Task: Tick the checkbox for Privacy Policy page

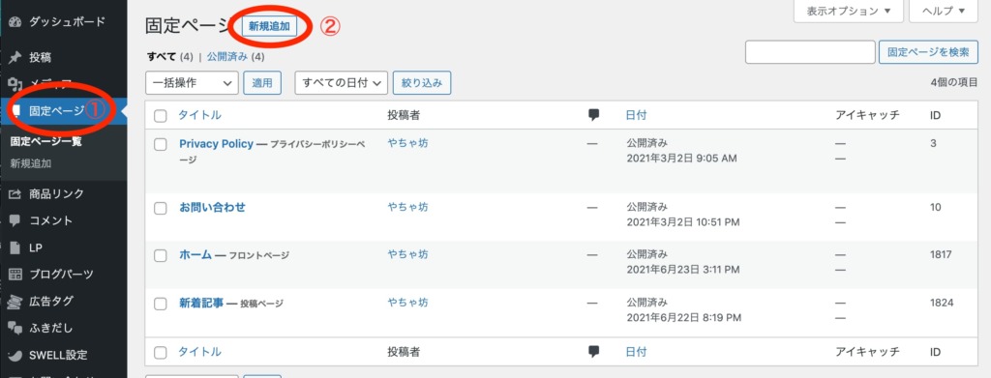Action: (x=161, y=144)
